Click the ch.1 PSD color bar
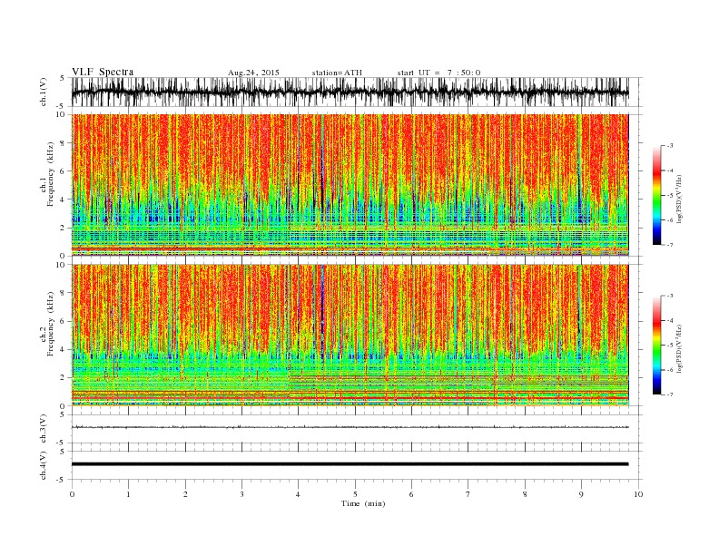The height and width of the screenshot is (555, 719). [656, 196]
